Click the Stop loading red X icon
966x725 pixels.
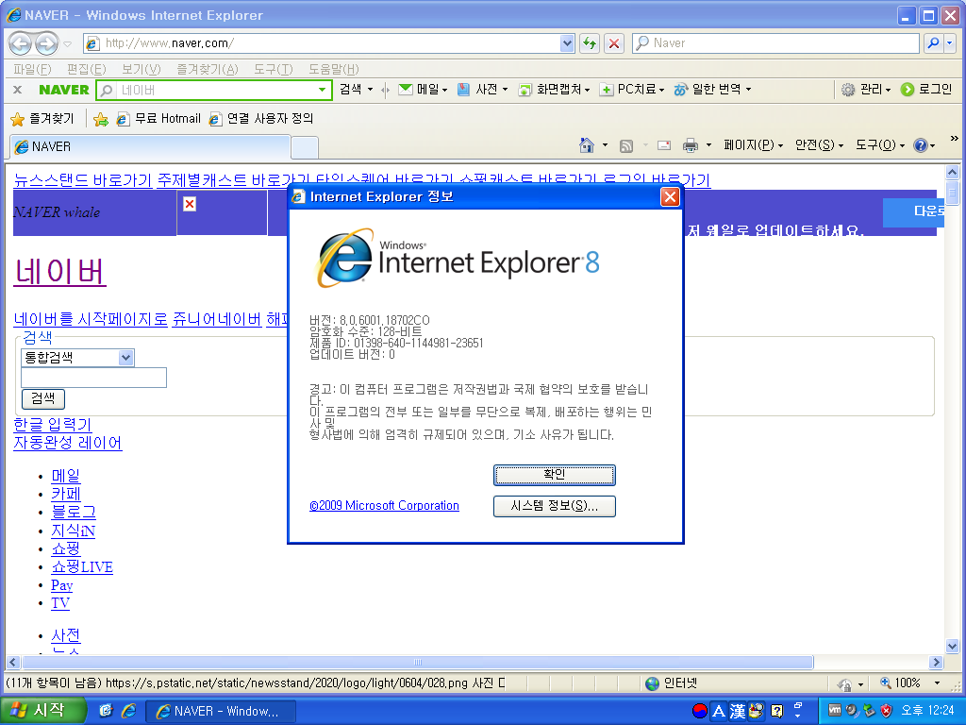[x=614, y=43]
